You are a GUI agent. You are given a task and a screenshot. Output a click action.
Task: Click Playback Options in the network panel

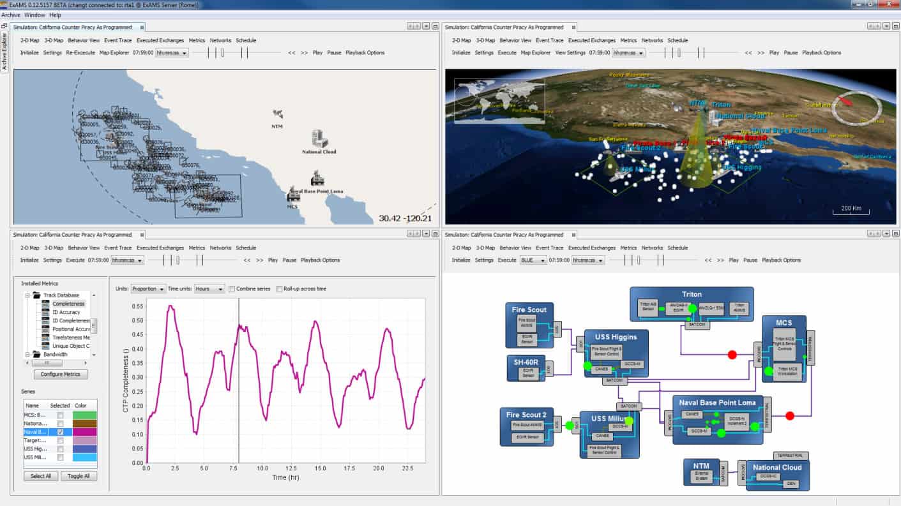782,260
